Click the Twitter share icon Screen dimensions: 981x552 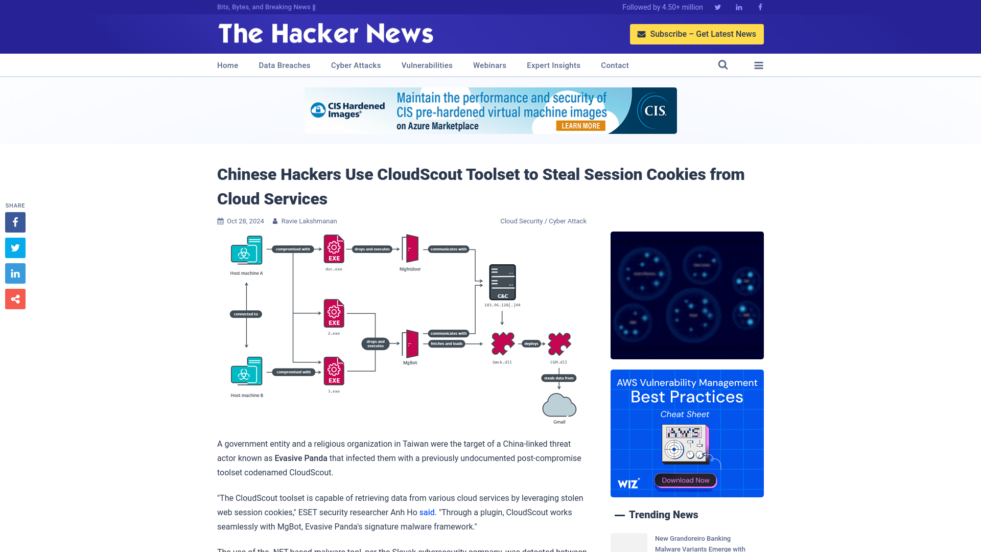pyautogui.click(x=15, y=247)
